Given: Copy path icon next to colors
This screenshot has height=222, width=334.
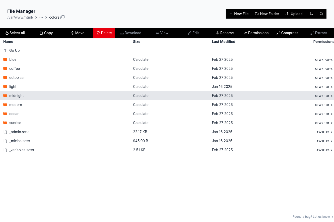Looking at the screenshot, I should click(62, 17).
